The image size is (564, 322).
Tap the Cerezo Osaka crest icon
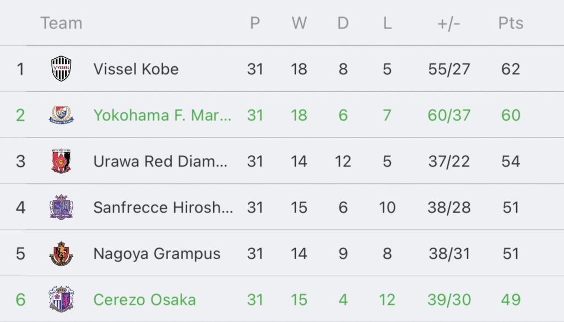(61, 299)
